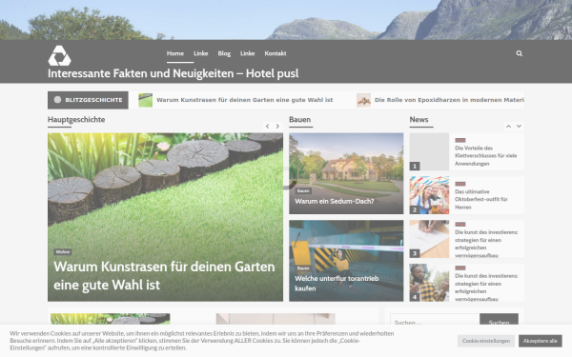Open the first Linke menu item

(200, 53)
